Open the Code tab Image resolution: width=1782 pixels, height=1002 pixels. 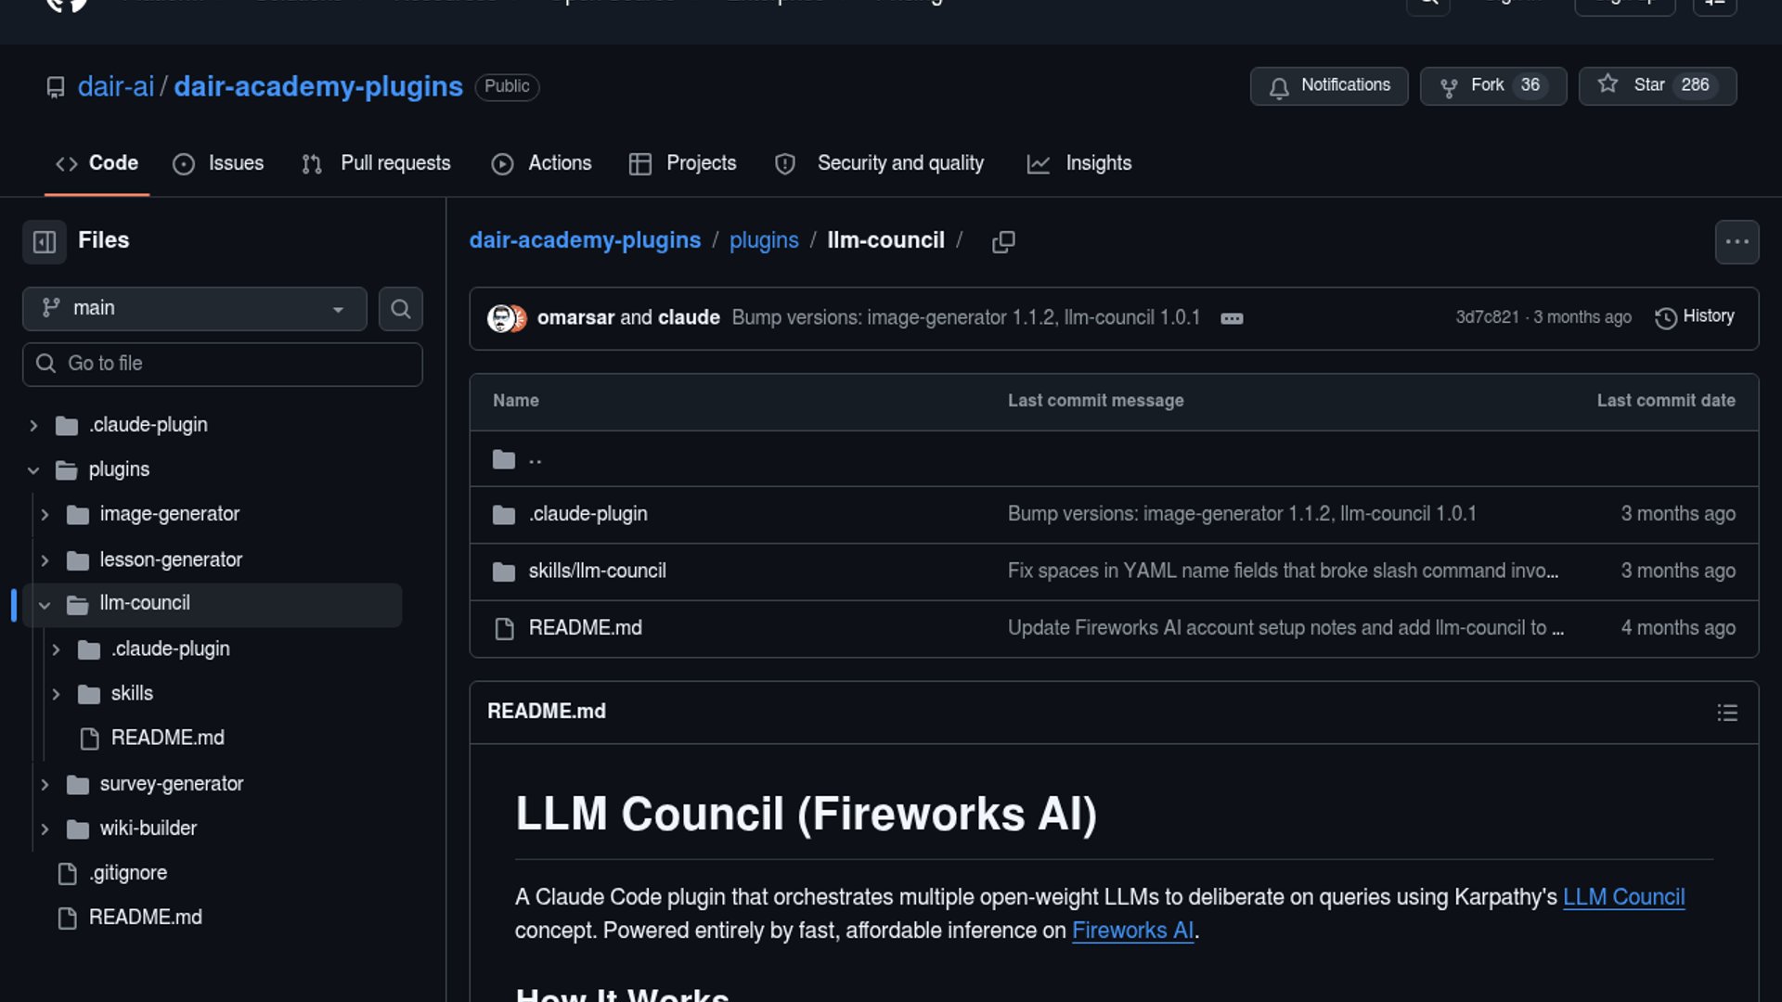click(x=97, y=163)
